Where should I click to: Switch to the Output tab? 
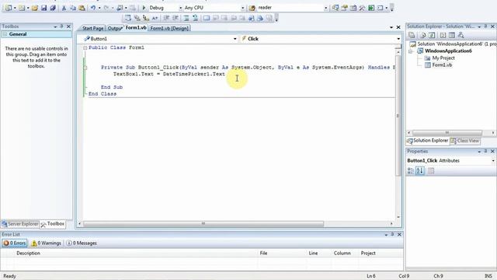click(115, 28)
